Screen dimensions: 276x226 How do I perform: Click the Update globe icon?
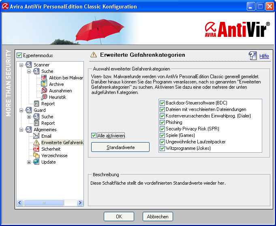(36, 162)
